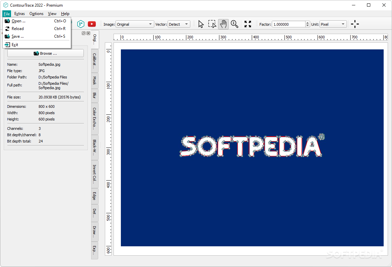This screenshot has width=392, height=267.
Task: Select the rectangular selection tool
Action: 212,24
